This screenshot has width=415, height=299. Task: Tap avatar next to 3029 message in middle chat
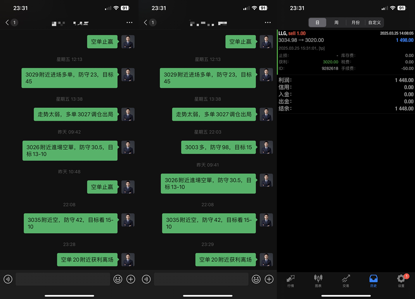point(266,75)
